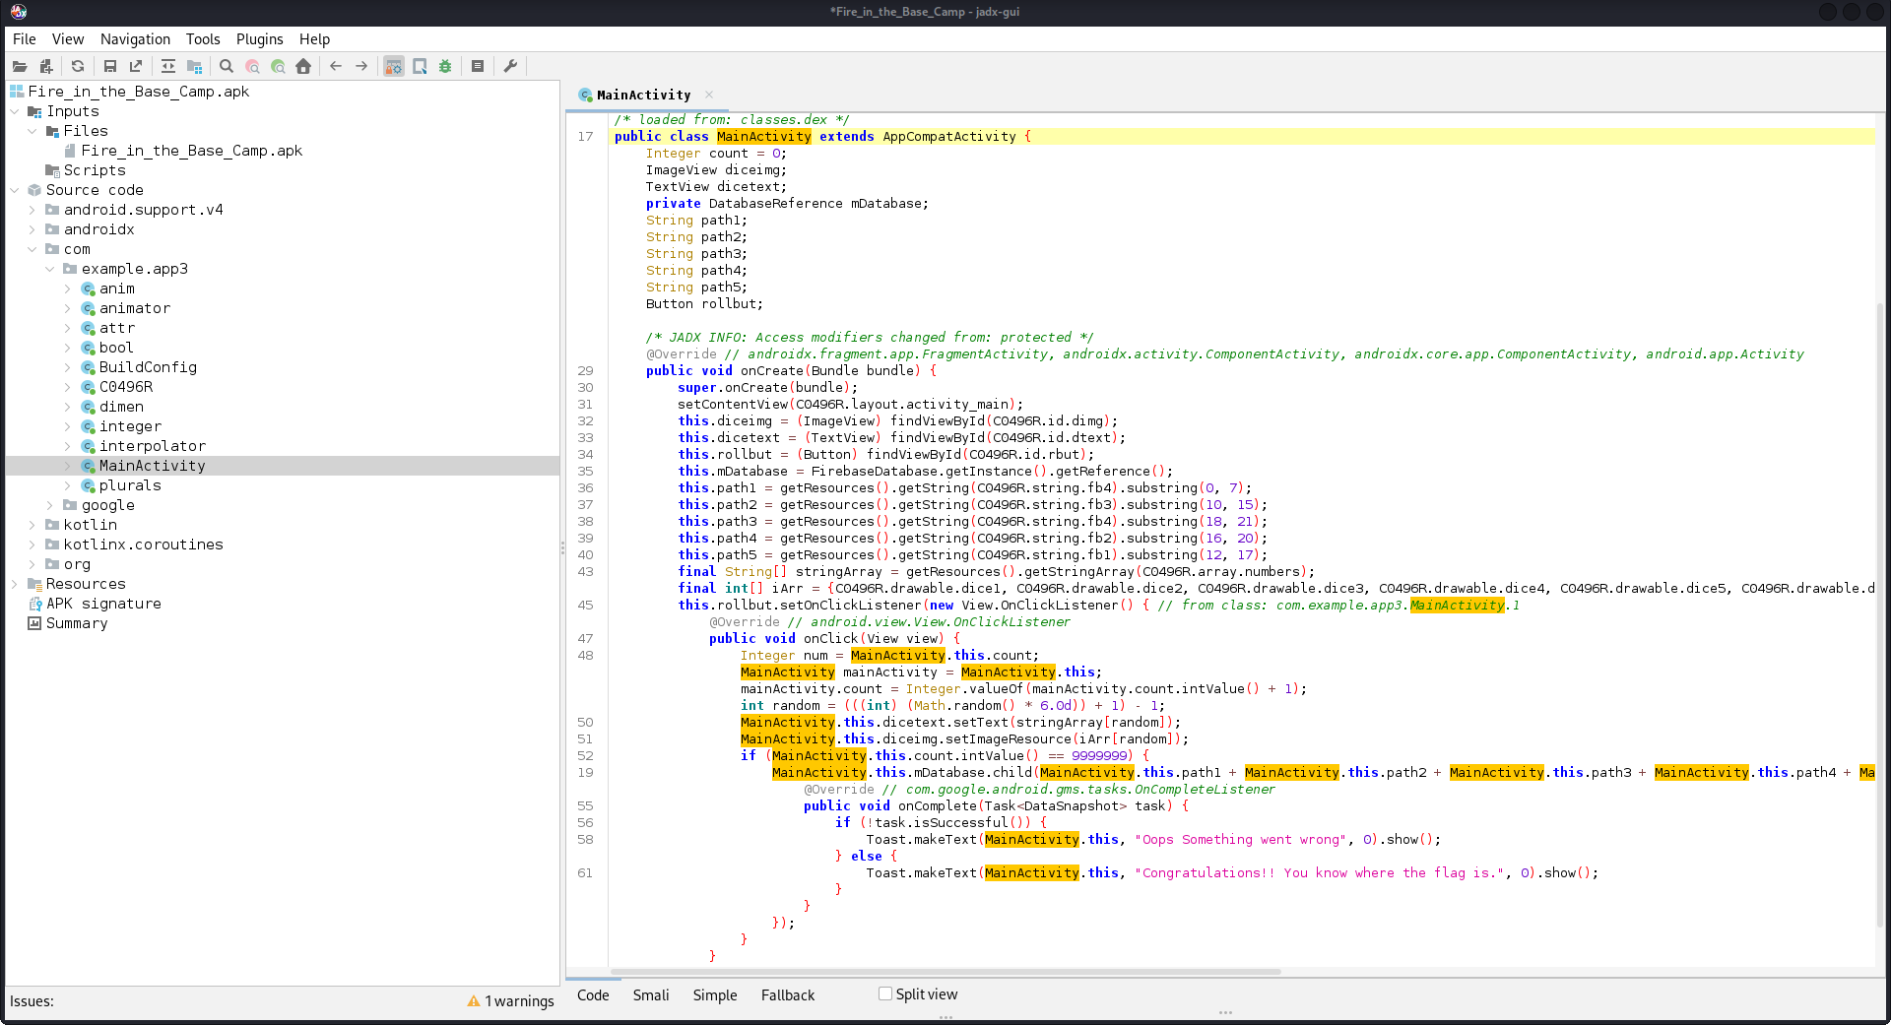Click the horizontal scrollbar of code view

pos(945,972)
